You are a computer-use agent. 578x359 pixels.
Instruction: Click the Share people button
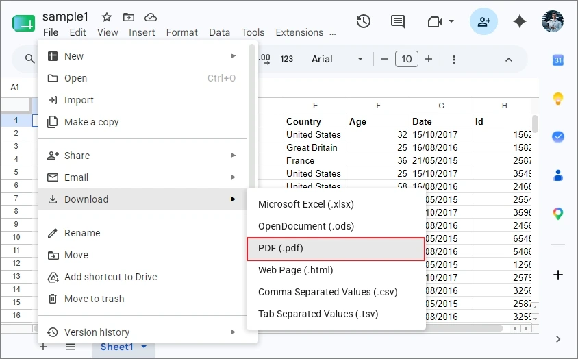click(483, 21)
